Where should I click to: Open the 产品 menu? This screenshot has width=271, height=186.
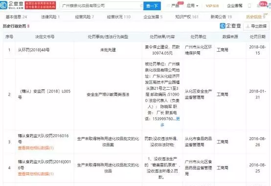(x=175, y=6)
